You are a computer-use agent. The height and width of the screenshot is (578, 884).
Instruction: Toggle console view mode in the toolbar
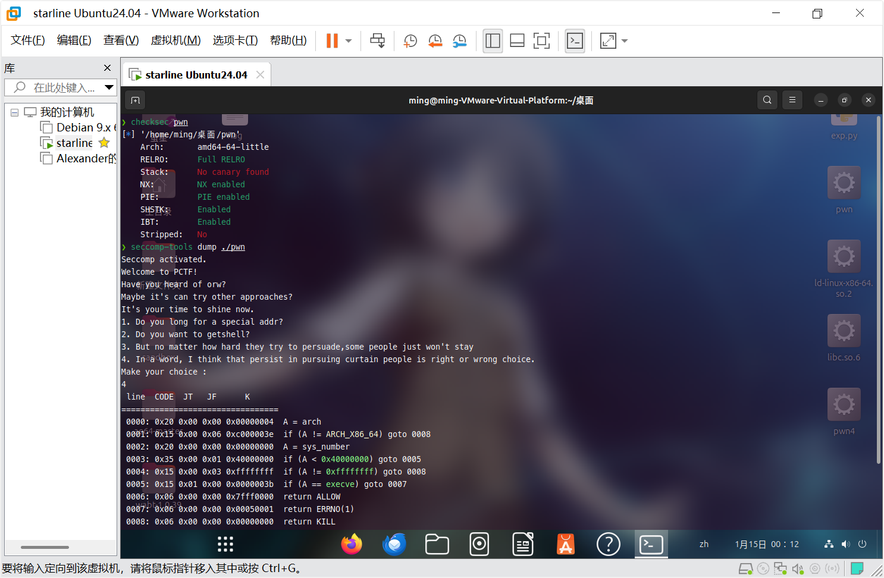coord(575,40)
